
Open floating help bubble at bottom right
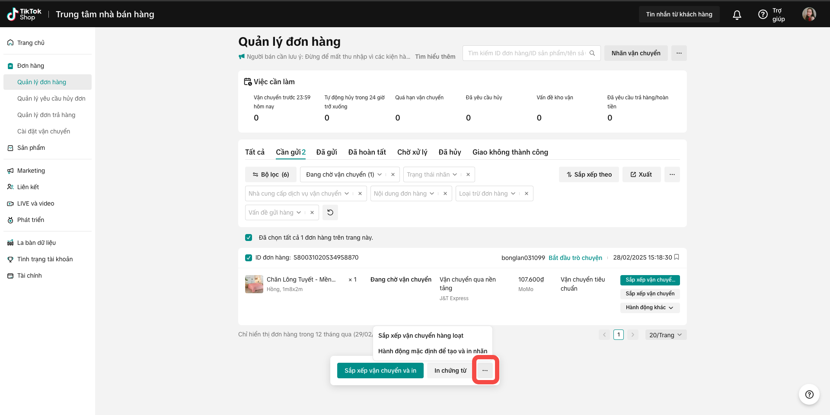809,394
